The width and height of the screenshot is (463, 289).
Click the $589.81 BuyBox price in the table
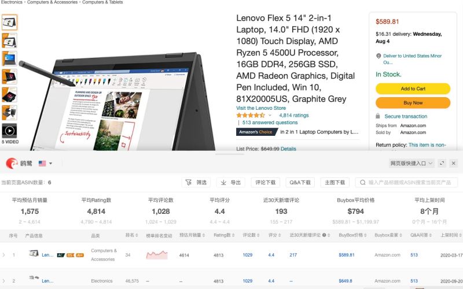pos(346,255)
